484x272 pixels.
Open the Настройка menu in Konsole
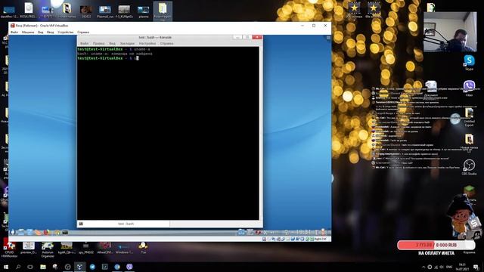click(147, 44)
